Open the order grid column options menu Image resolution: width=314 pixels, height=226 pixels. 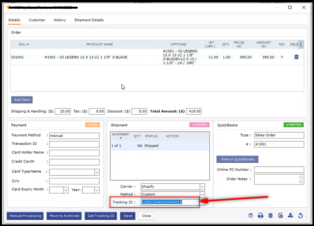(301, 44)
